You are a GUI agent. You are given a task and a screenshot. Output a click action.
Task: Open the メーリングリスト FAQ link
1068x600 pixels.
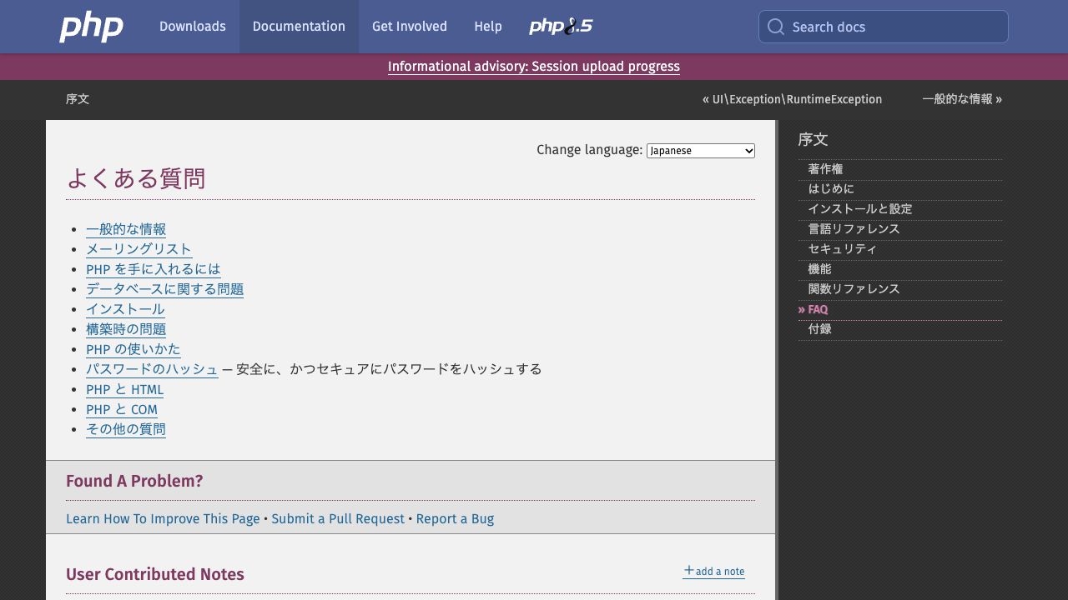(139, 249)
